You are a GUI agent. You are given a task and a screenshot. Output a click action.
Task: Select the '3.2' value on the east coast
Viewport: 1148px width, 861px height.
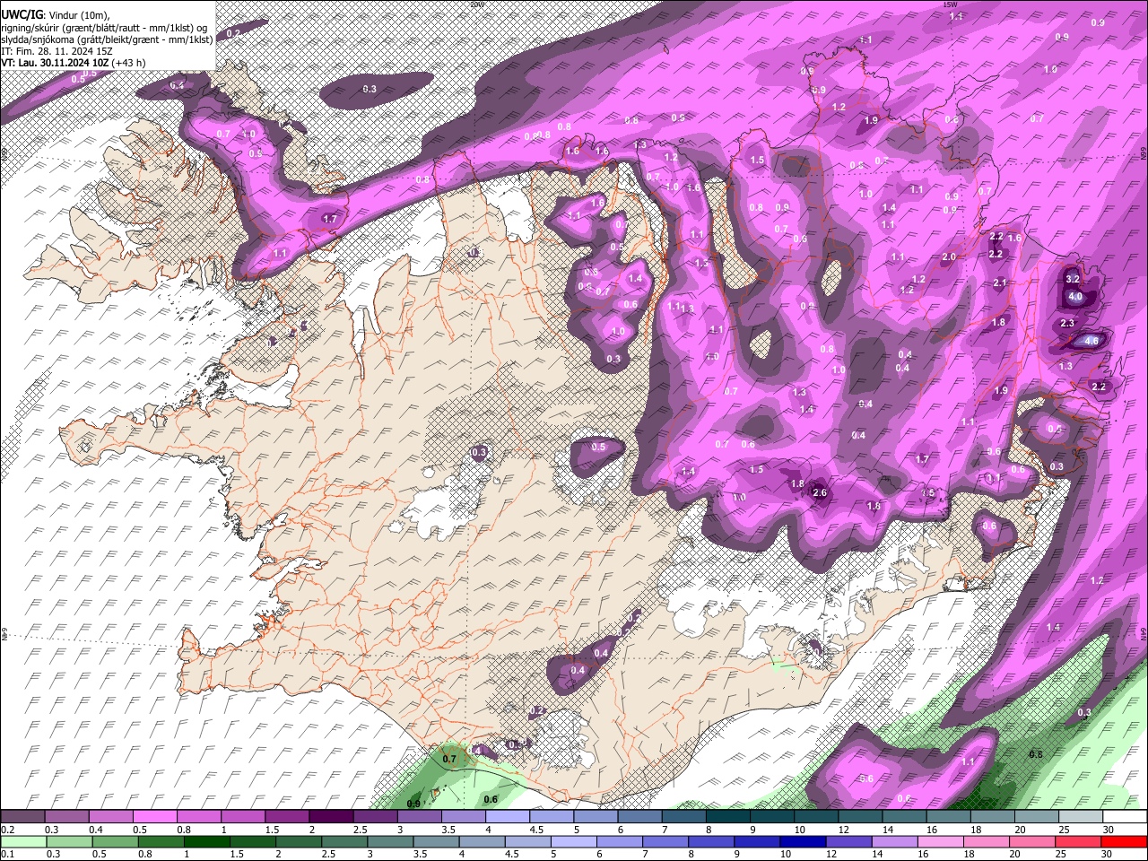(1073, 280)
